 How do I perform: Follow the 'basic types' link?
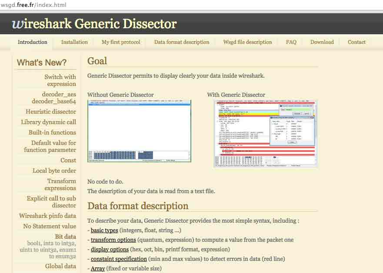(x=104, y=230)
